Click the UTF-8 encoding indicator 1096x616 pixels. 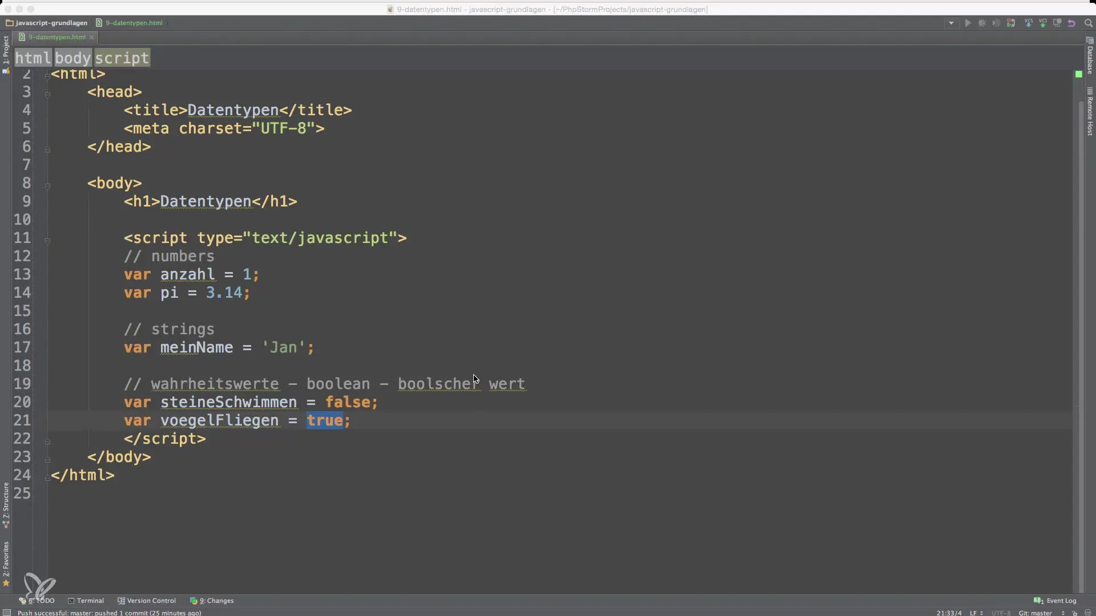click(x=1001, y=613)
